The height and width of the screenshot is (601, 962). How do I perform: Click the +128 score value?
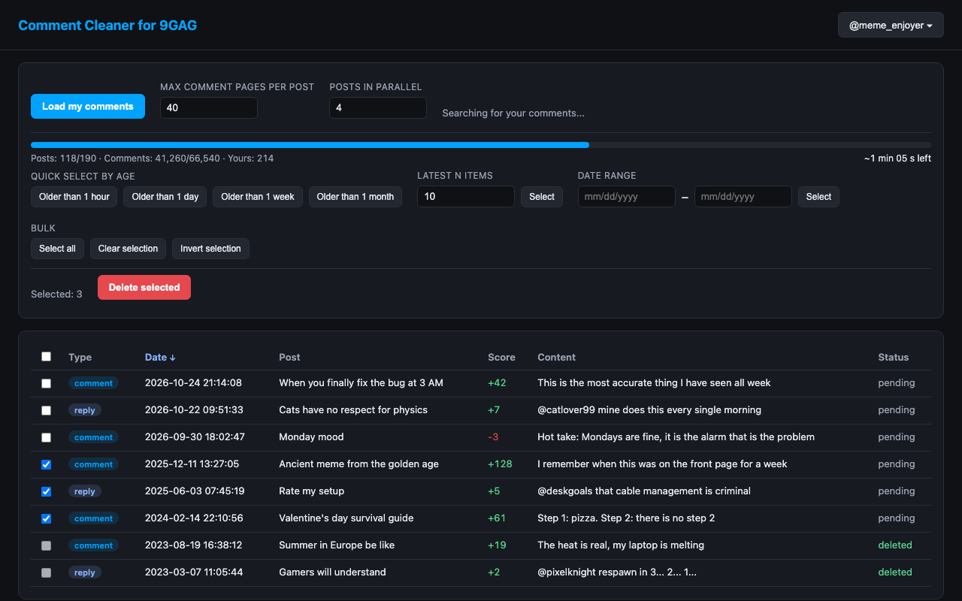(500, 464)
